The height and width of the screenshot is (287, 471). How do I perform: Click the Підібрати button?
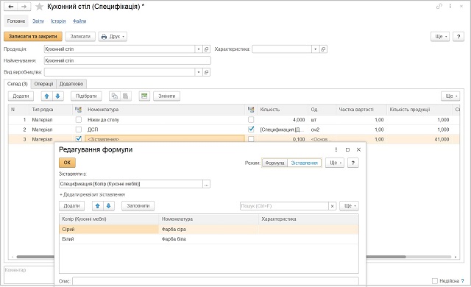[86, 96]
